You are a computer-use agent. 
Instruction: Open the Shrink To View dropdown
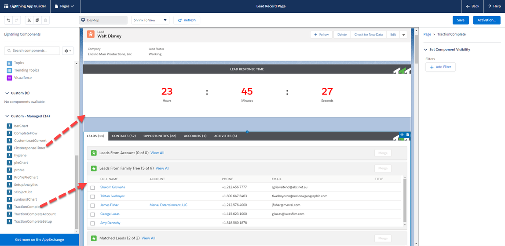click(150, 20)
